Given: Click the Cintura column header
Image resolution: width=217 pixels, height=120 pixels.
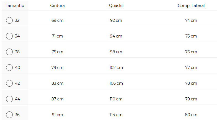Looking at the screenshot, I should 58,6.
